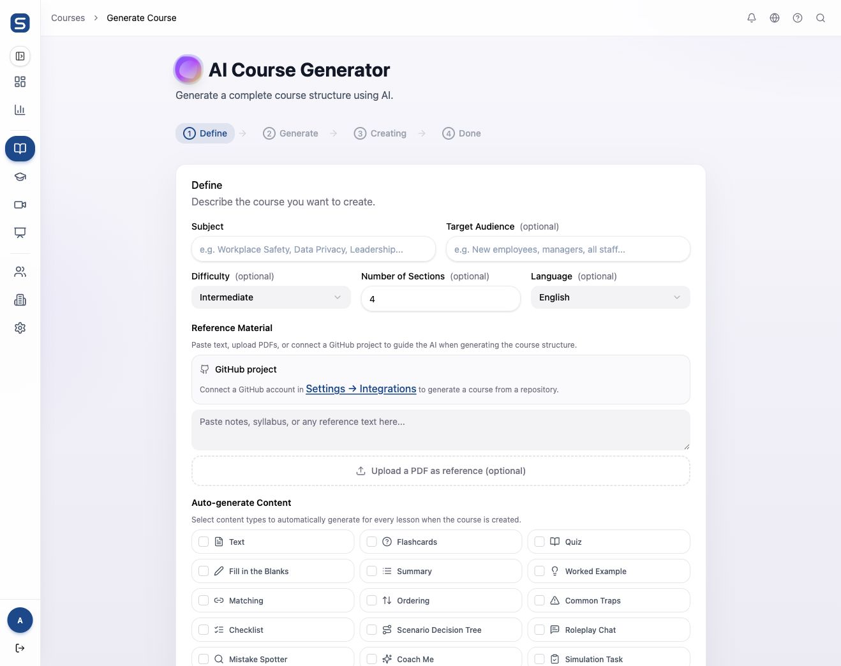The image size is (841, 666).
Task: Click the Matching link icon
Action: point(219,600)
